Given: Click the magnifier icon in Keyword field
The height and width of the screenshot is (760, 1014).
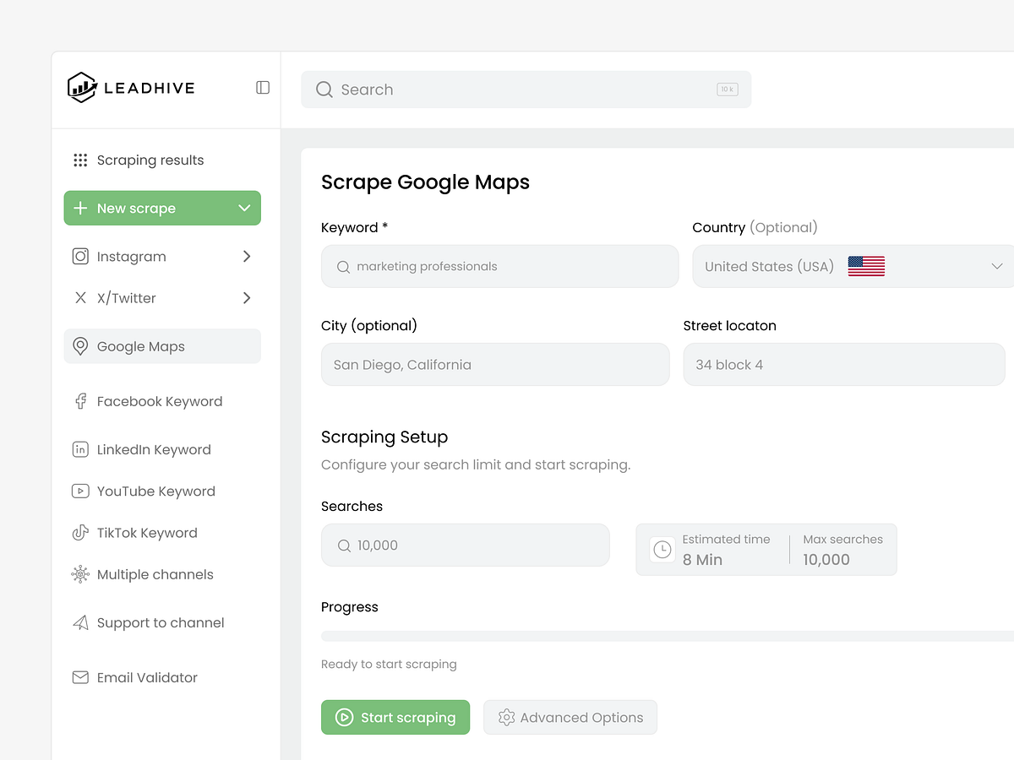Looking at the screenshot, I should coord(343,267).
